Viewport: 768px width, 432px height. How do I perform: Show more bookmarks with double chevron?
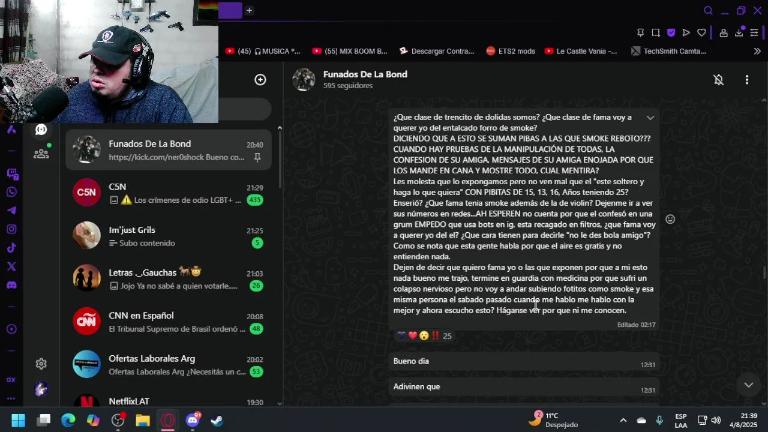(x=757, y=52)
